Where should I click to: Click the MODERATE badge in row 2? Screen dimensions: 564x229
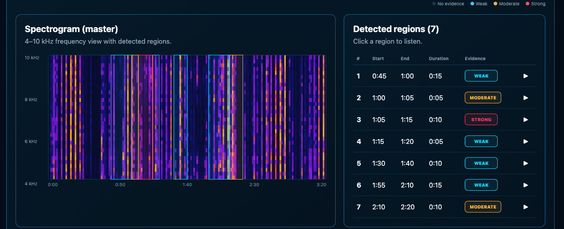coord(483,98)
